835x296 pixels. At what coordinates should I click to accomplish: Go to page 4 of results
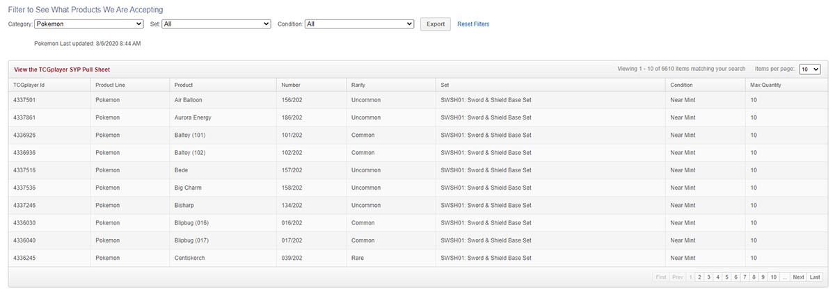717,277
